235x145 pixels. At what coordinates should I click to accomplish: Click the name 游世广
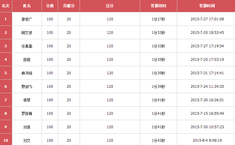(x=27, y=19)
